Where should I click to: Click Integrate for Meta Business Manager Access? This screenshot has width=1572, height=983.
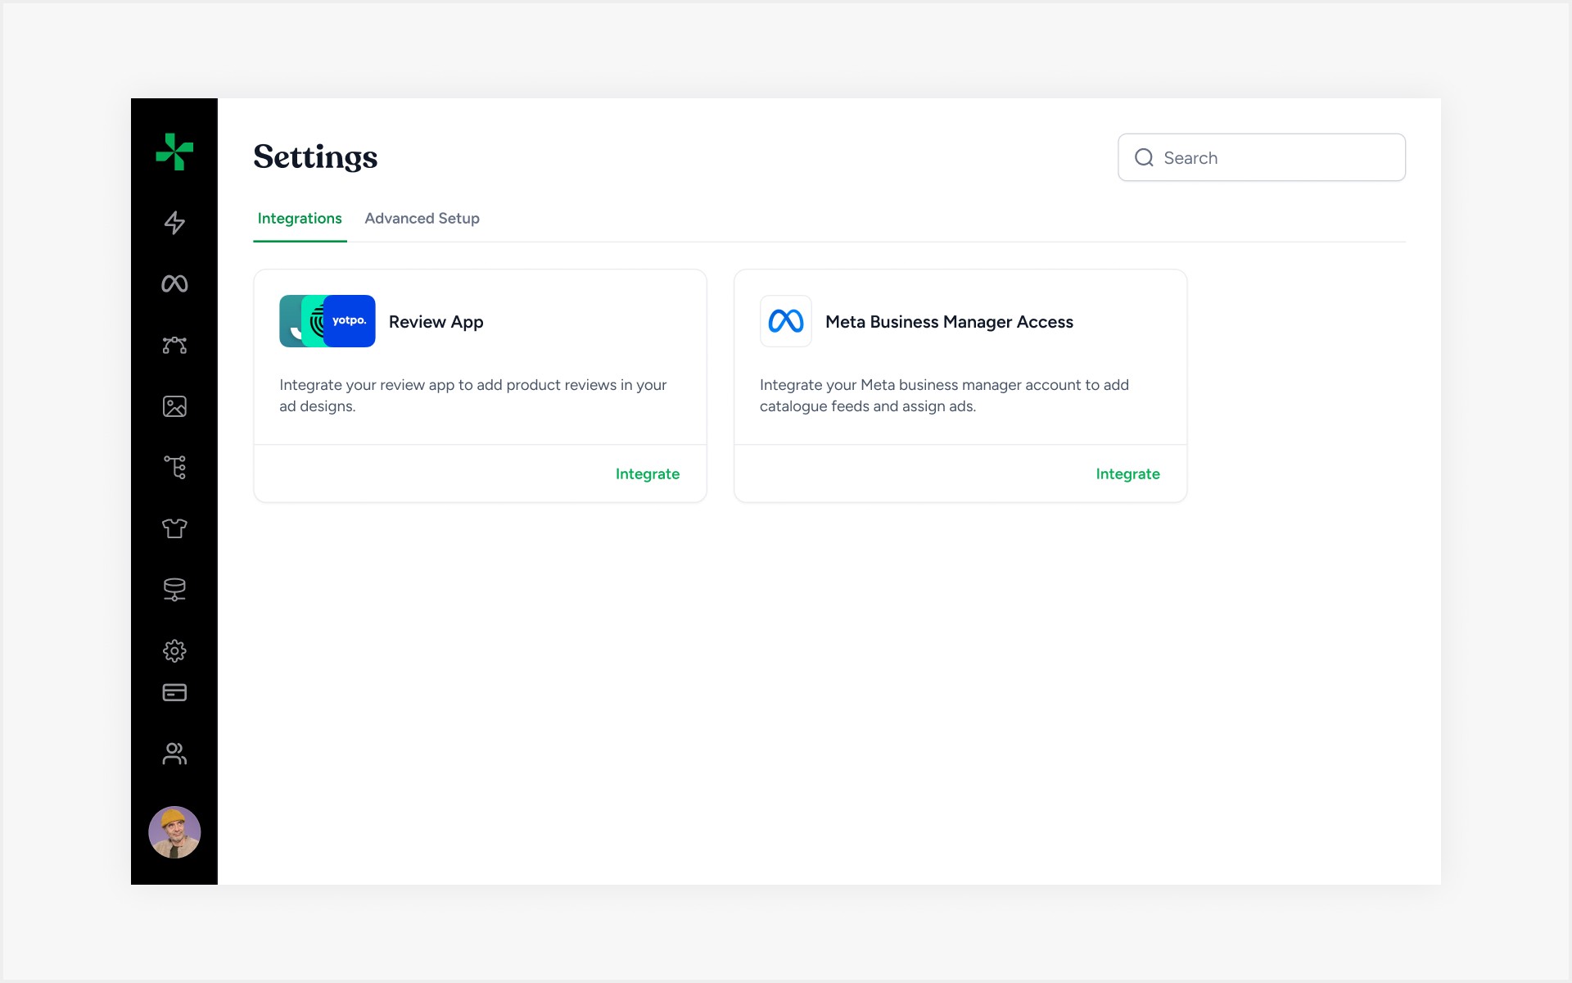[1127, 474]
